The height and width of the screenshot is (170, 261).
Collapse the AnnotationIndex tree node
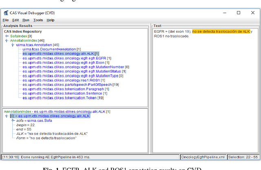(7, 40)
